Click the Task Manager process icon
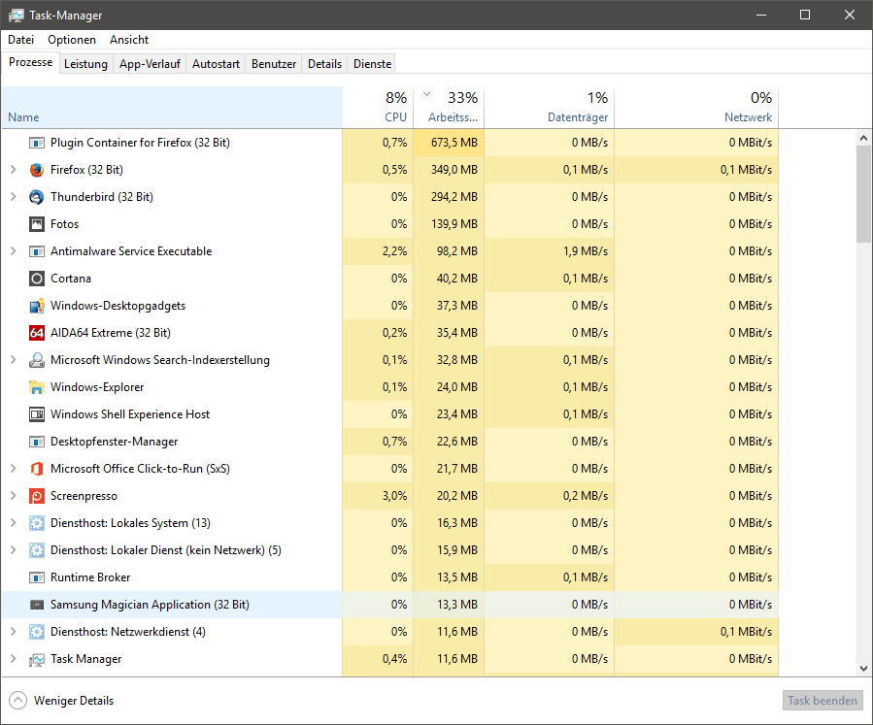 coord(37,659)
